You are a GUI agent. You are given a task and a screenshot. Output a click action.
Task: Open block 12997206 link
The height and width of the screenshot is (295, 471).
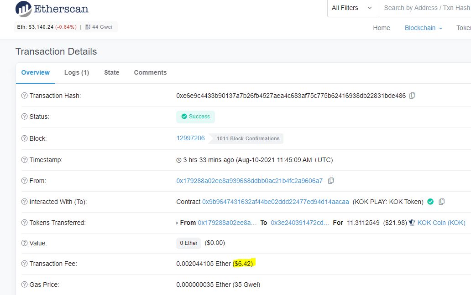190,138
